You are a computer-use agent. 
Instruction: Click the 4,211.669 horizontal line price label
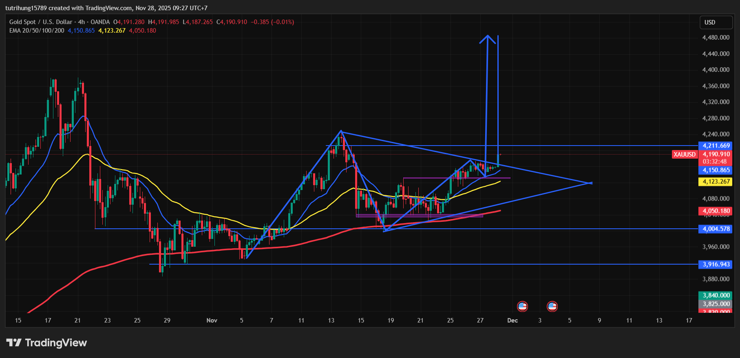(x=716, y=146)
